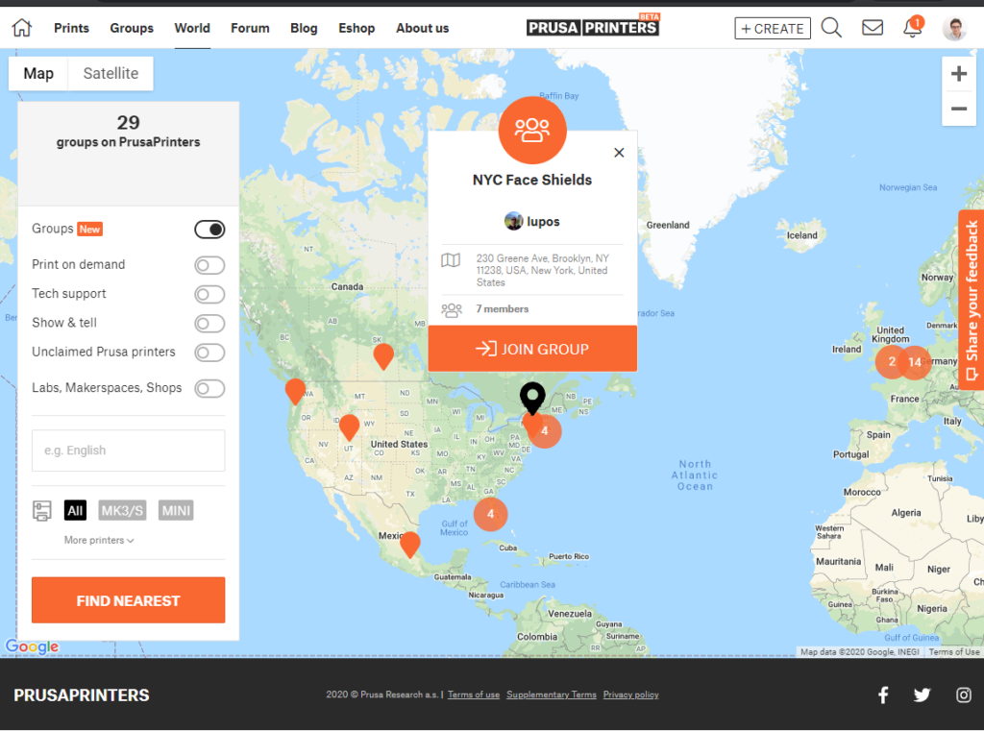The width and height of the screenshot is (984, 731).
Task: Open the map's Terms of Use link
Action: coord(954,652)
